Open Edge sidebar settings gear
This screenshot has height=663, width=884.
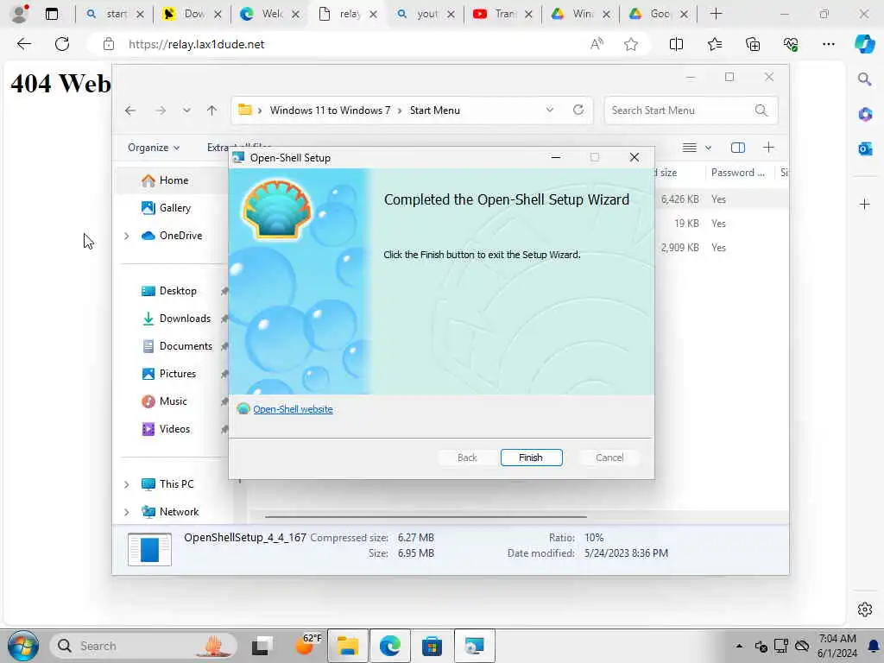865,609
